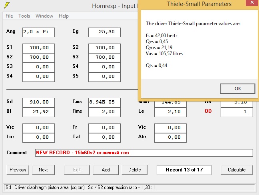Image resolution: width=259 pixels, height=195 pixels.
Task: Click the status bar compression ratio text
Action: (x=122, y=187)
